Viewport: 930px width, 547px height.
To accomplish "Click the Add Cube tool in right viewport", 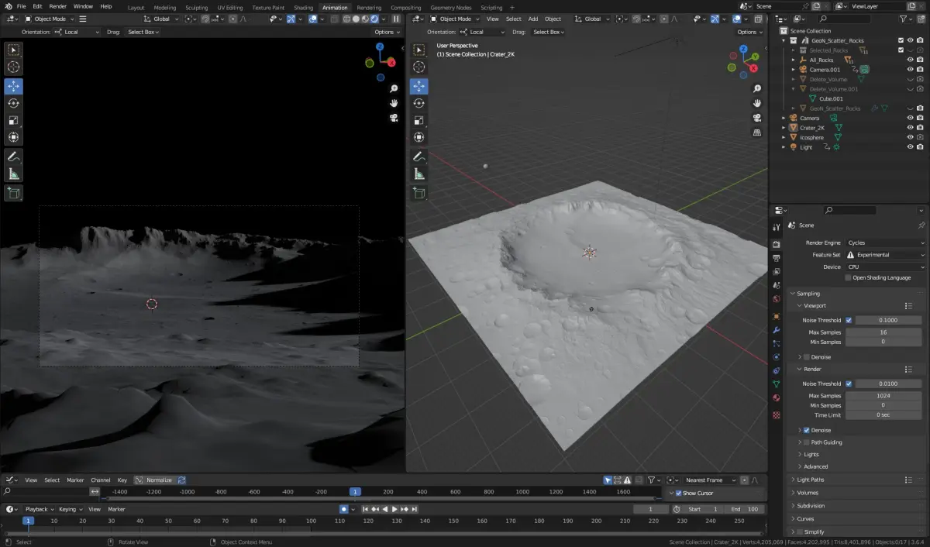I will (419, 193).
